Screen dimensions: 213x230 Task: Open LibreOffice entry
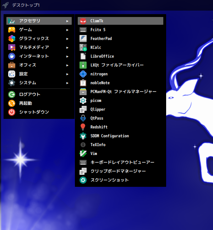[120, 56]
